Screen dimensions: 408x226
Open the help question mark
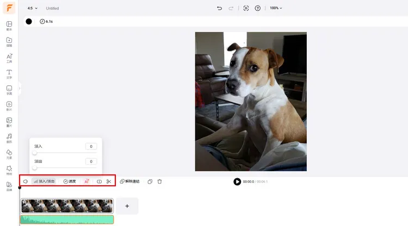pos(257,8)
